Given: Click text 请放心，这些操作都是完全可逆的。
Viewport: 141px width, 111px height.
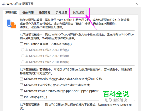Looking at the screenshot, I should 42,27.
